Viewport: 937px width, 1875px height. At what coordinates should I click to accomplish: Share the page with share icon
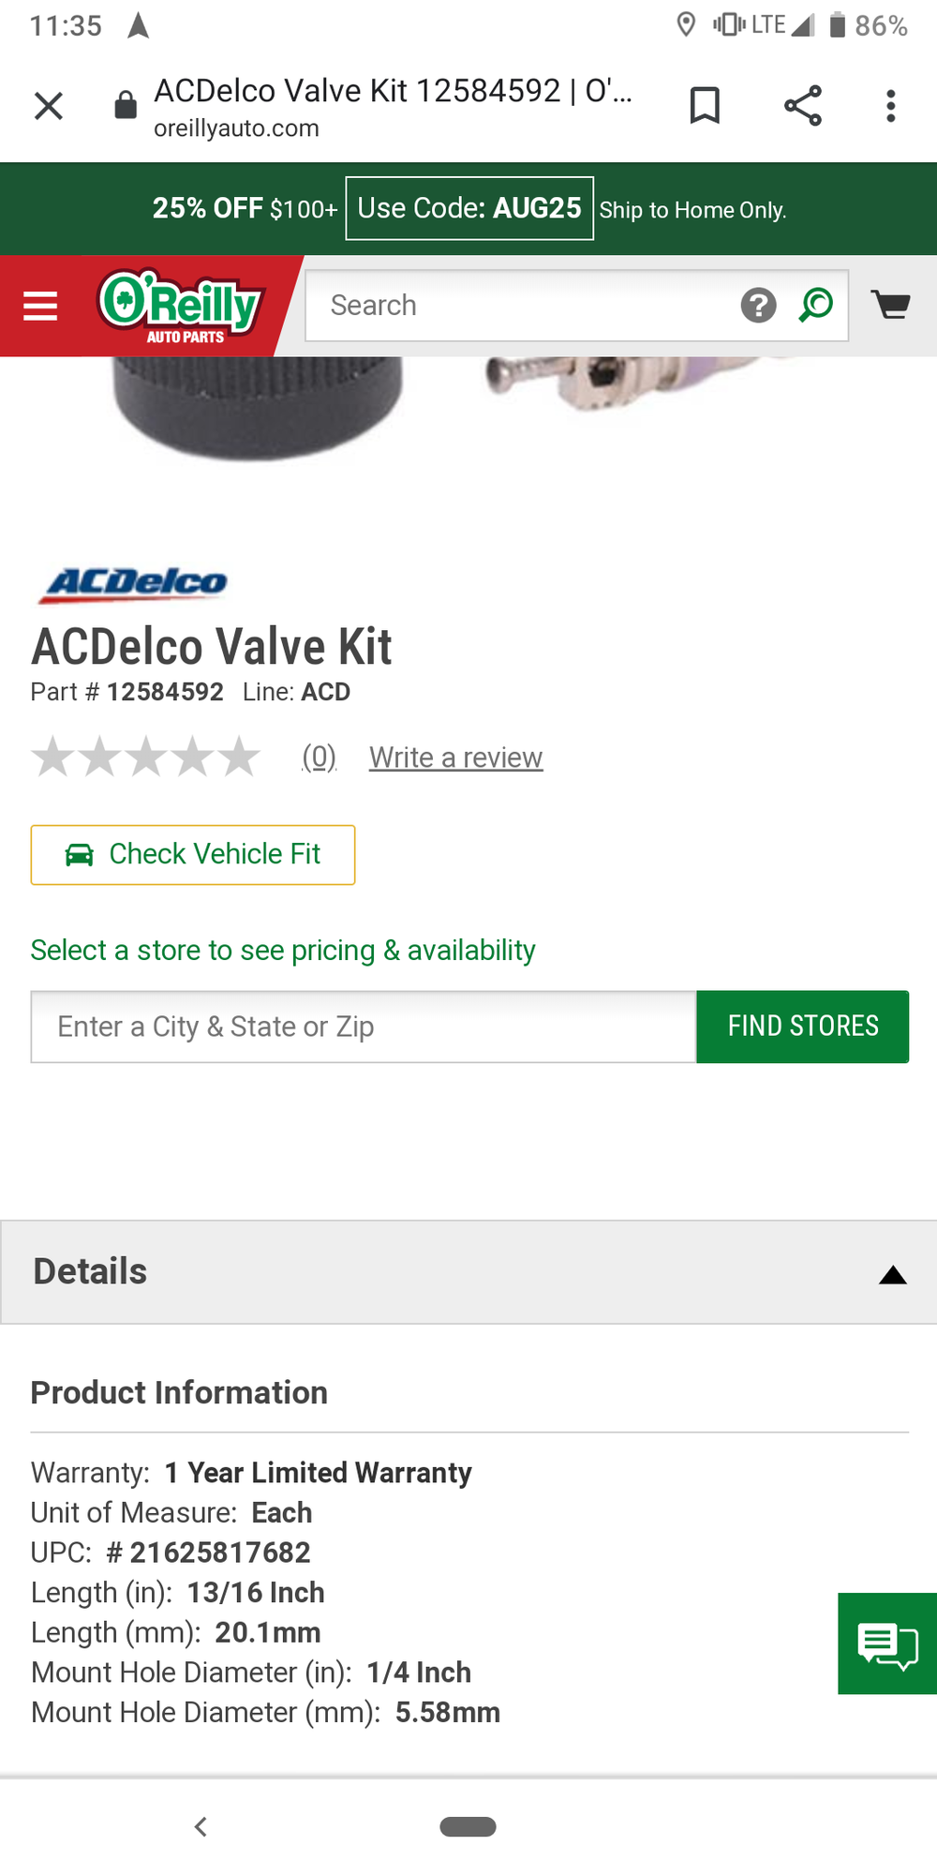(802, 105)
